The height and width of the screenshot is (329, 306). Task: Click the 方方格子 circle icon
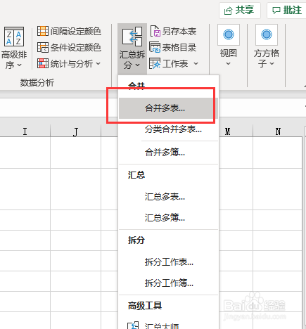[x=267, y=34]
